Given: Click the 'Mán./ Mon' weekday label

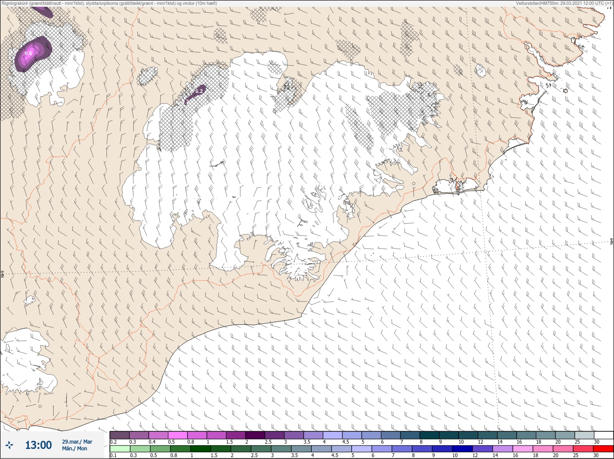Looking at the screenshot, I should pos(74,448).
